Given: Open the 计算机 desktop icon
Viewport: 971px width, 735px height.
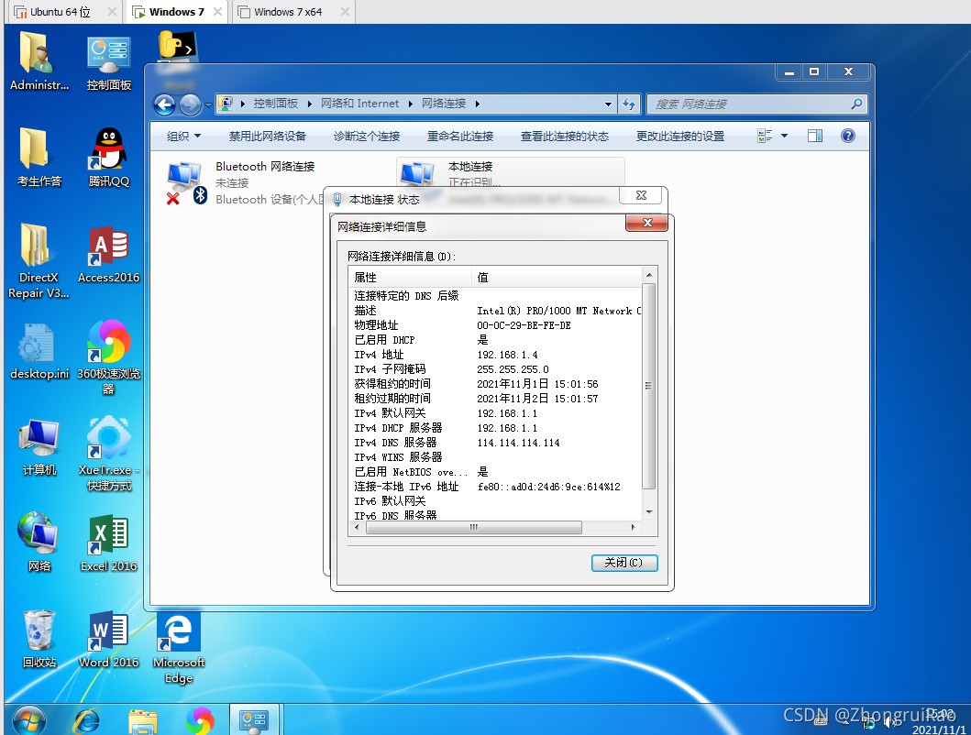Looking at the screenshot, I should click(x=39, y=447).
